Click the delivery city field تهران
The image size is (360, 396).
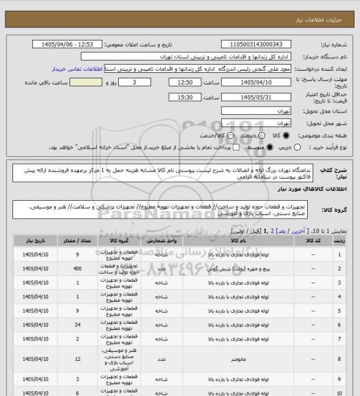tap(256, 123)
